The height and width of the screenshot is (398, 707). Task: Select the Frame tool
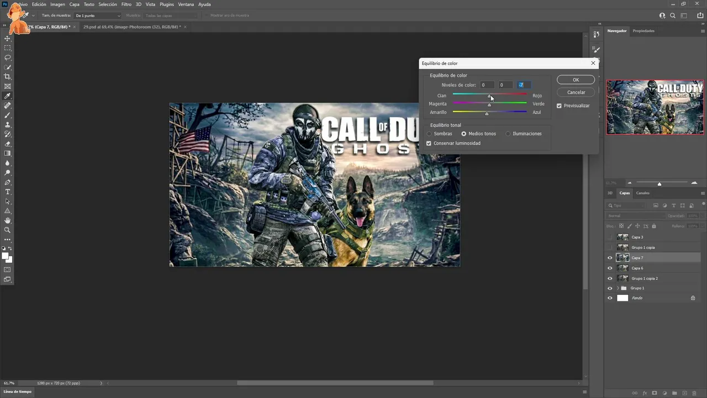click(8, 86)
